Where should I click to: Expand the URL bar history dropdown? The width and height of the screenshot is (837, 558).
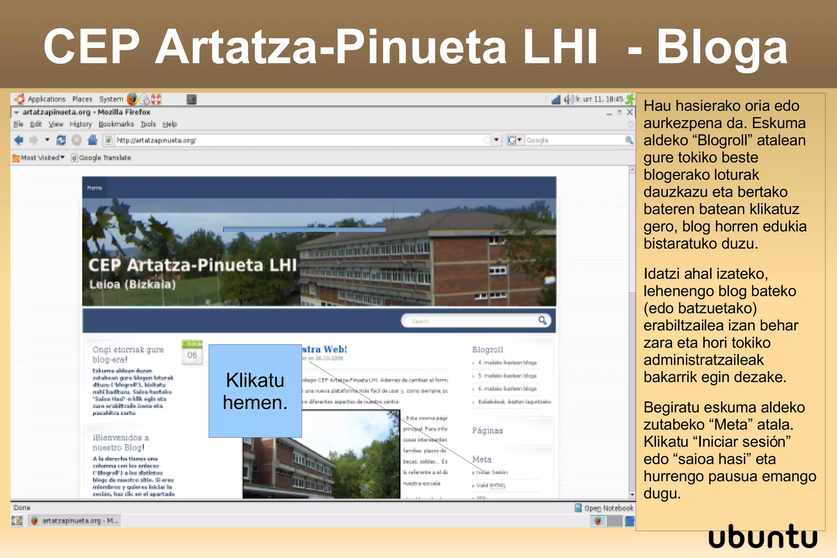(496, 140)
